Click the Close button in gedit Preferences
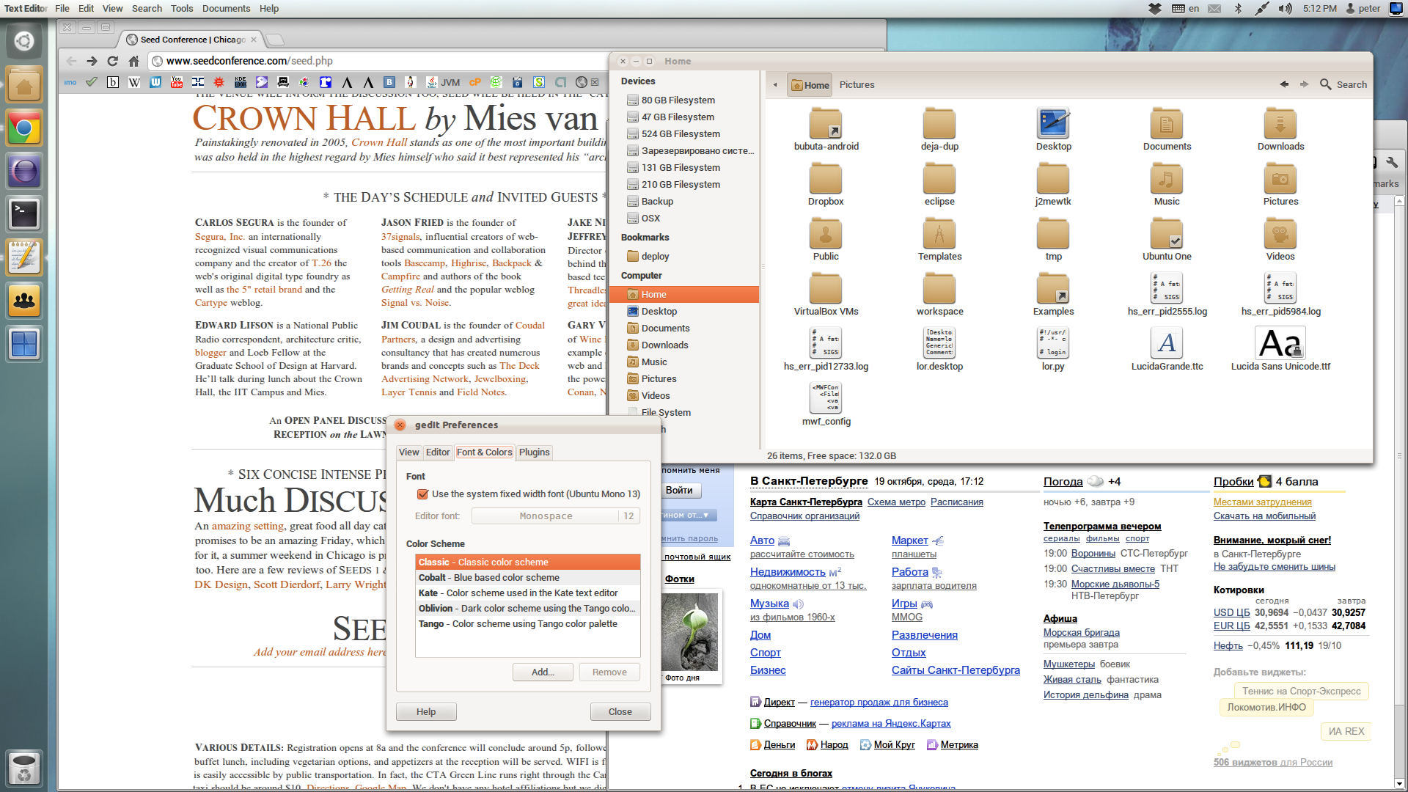This screenshot has width=1408, height=792. pos(620,712)
